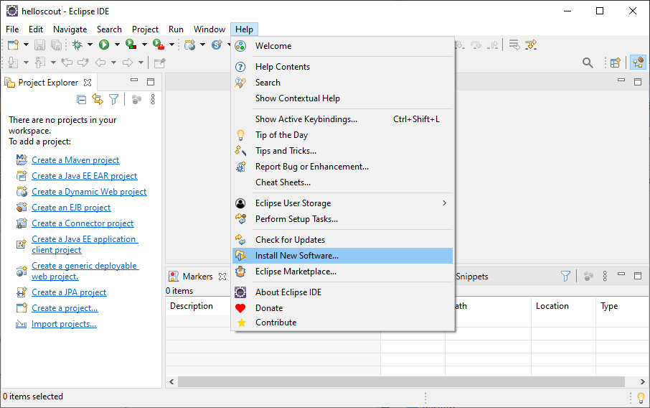Click the horizontal scrollbar in Markers view
This screenshot has height=408, width=650.
(x=401, y=381)
